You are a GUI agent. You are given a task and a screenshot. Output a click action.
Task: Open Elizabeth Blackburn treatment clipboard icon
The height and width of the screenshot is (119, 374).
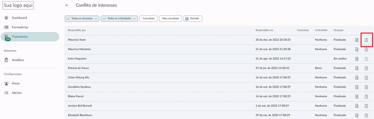pos(366,115)
